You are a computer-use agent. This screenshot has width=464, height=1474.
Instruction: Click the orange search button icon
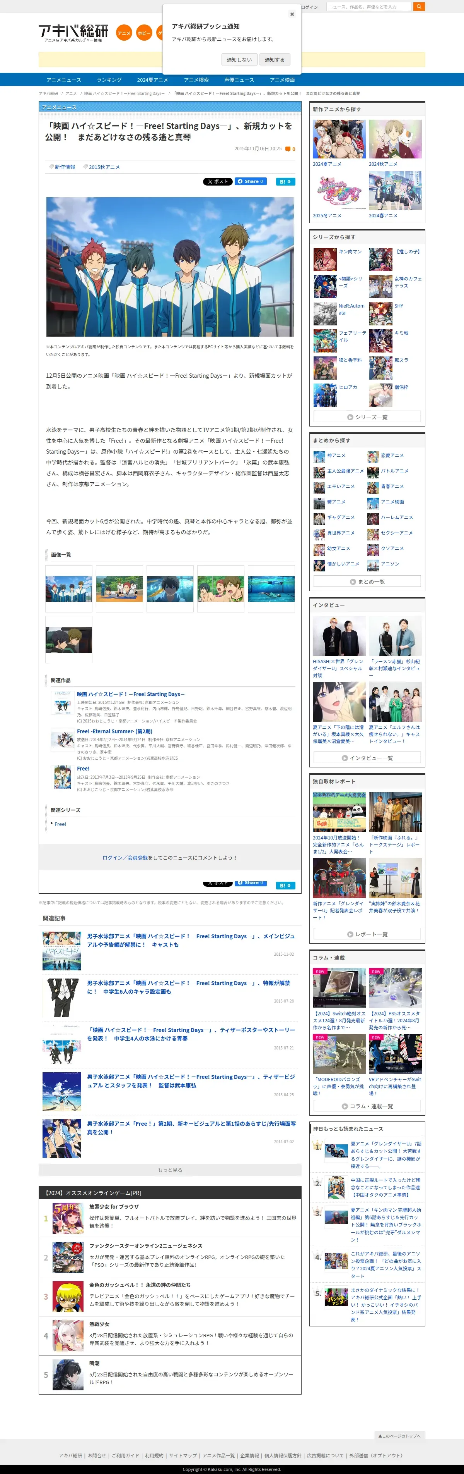point(419,7)
